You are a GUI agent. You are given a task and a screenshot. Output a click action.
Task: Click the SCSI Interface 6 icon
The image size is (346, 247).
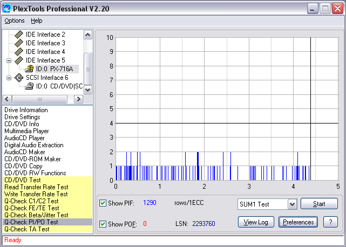point(19,78)
